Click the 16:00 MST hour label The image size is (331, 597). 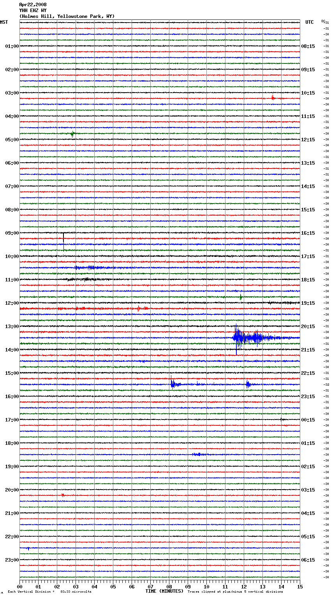click(12, 397)
